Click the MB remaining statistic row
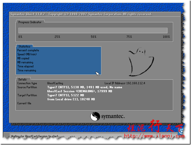 coord(25,62)
